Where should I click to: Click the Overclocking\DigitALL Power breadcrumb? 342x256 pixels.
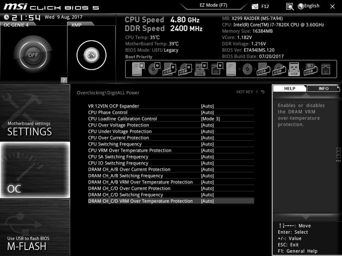pyautogui.click(x=108, y=93)
